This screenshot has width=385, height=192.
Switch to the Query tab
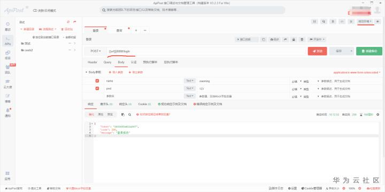(x=107, y=62)
